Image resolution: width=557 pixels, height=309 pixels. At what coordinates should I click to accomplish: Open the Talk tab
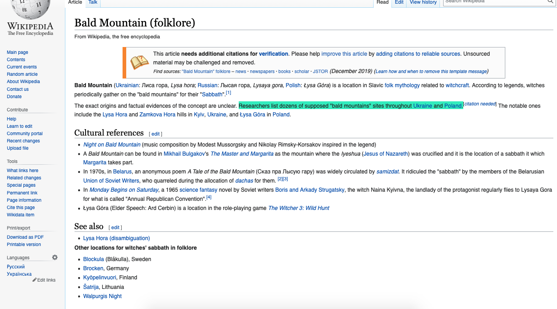click(93, 2)
